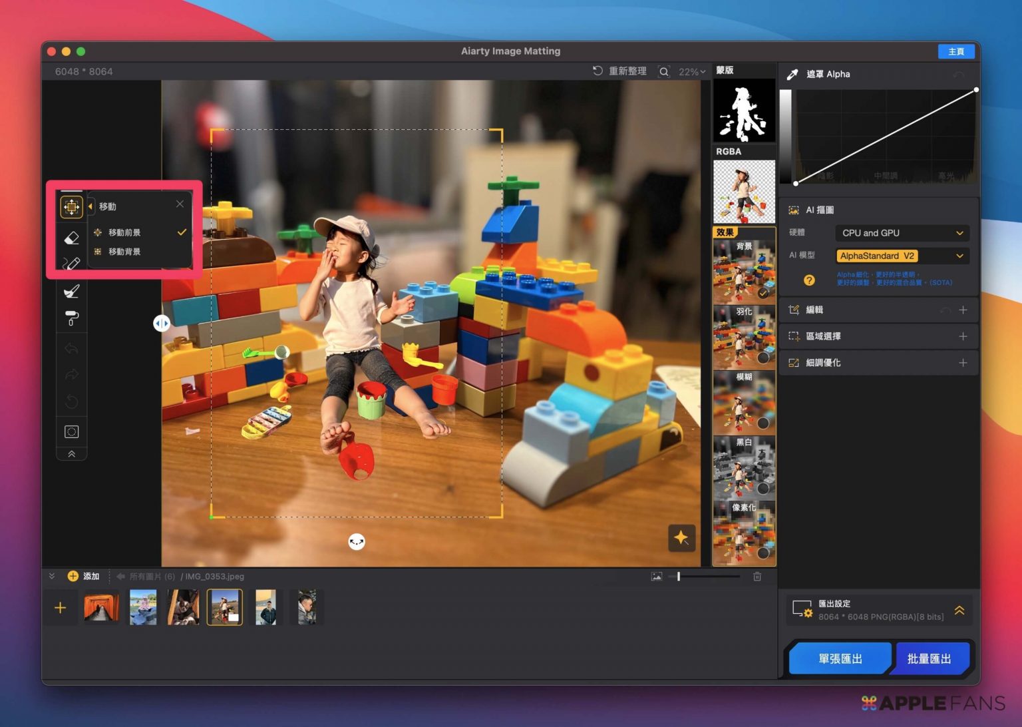Click the 批量匯出 batch export button
Viewport: 1022px width, 727px height.
coord(929,658)
